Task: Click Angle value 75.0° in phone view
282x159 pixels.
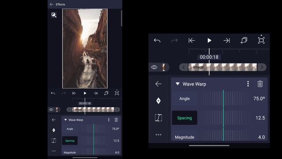Action: coord(115,129)
